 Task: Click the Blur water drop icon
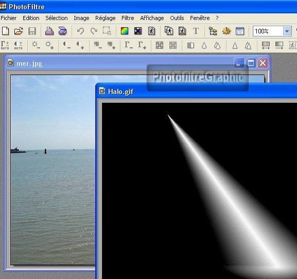click(x=204, y=45)
